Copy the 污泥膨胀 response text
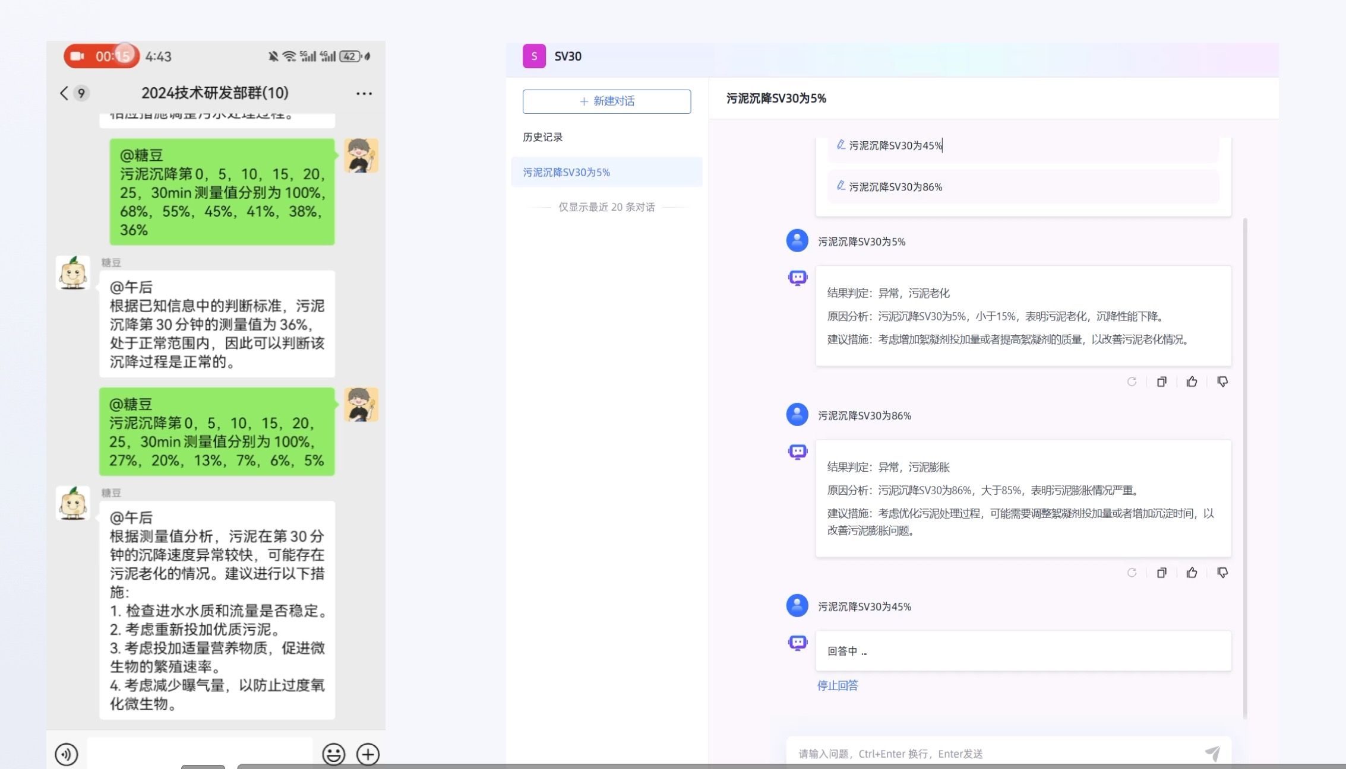The width and height of the screenshot is (1346, 769). [1161, 572]
